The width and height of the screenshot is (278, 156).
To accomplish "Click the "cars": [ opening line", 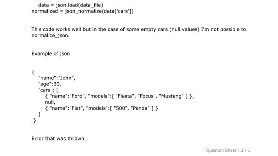I will 48,90.
